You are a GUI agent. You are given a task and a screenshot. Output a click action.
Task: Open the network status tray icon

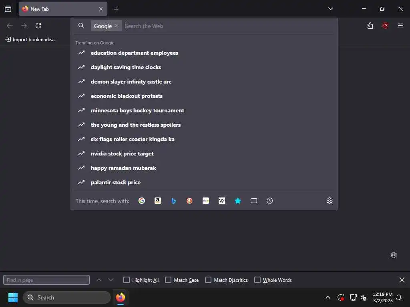[x=353, y=297]
